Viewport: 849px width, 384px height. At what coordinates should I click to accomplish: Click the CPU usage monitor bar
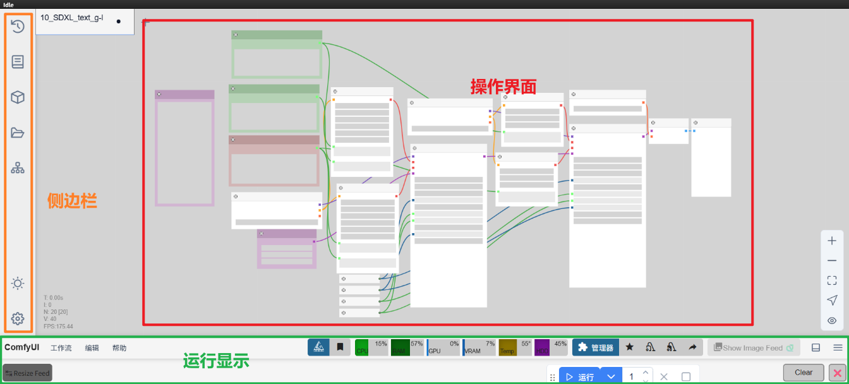(371, 347)
